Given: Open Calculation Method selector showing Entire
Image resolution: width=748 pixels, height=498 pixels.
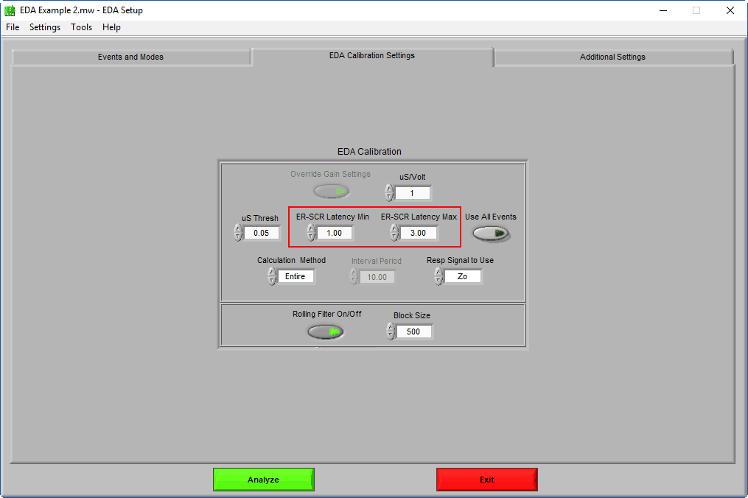Looking at the screenshot, I should 296,276.
